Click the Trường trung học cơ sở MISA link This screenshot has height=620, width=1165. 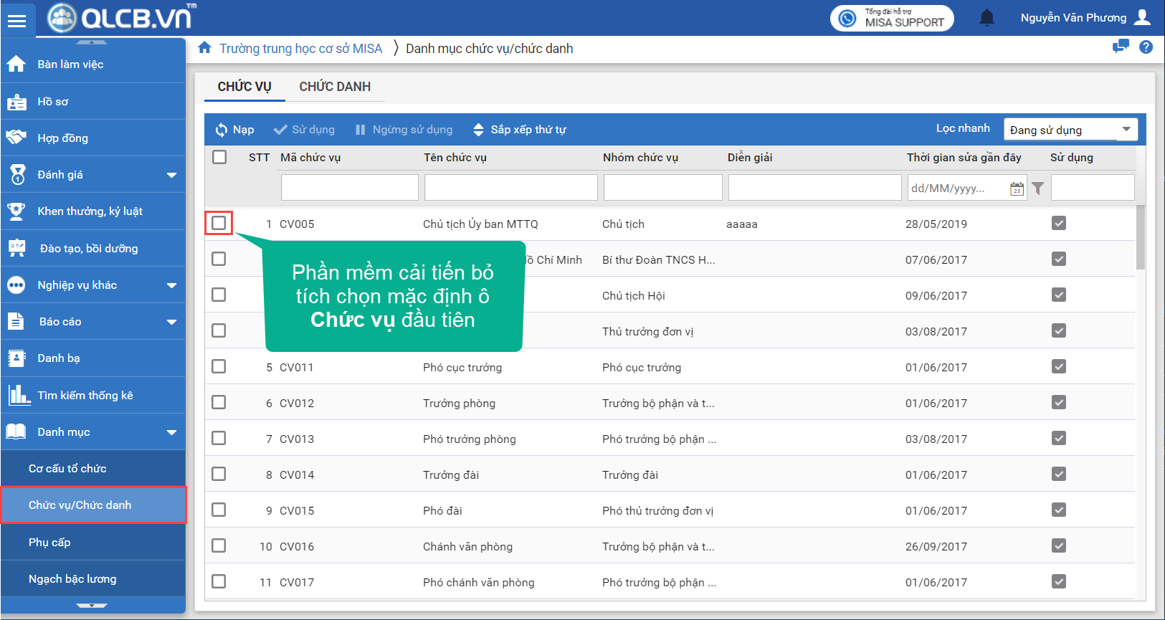(x=300, y=49)
